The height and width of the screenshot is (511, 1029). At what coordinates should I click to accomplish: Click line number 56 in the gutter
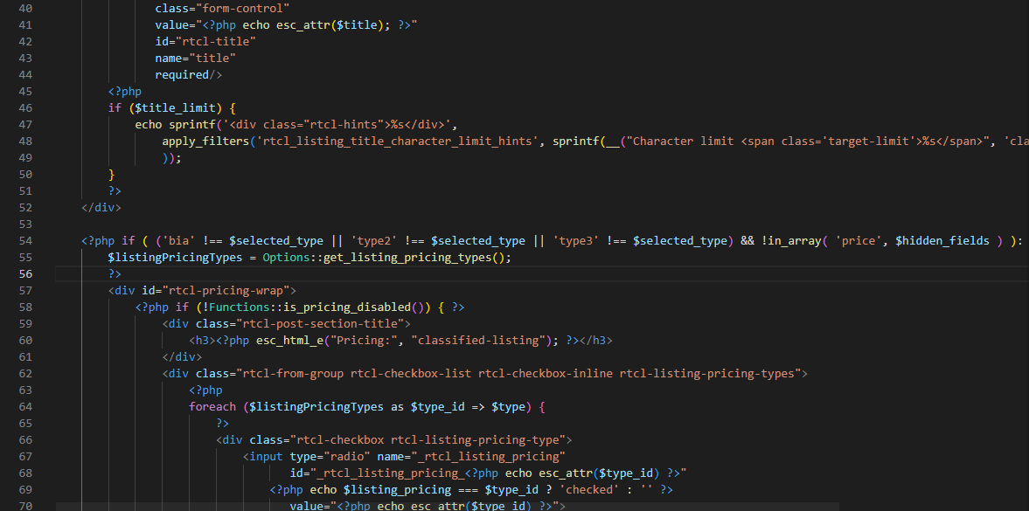tap(25, 273)
